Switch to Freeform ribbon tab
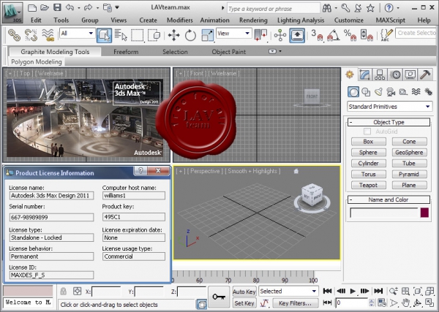Viewport: 439px width, 312px height. (126, 52)
